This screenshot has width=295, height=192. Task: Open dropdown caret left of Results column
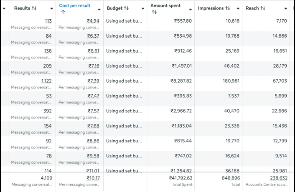tap(4, 8)
